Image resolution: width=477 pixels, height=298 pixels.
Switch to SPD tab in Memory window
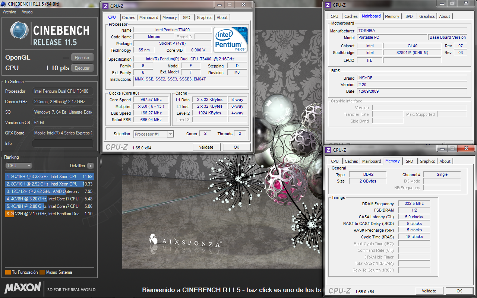(410, 161)
